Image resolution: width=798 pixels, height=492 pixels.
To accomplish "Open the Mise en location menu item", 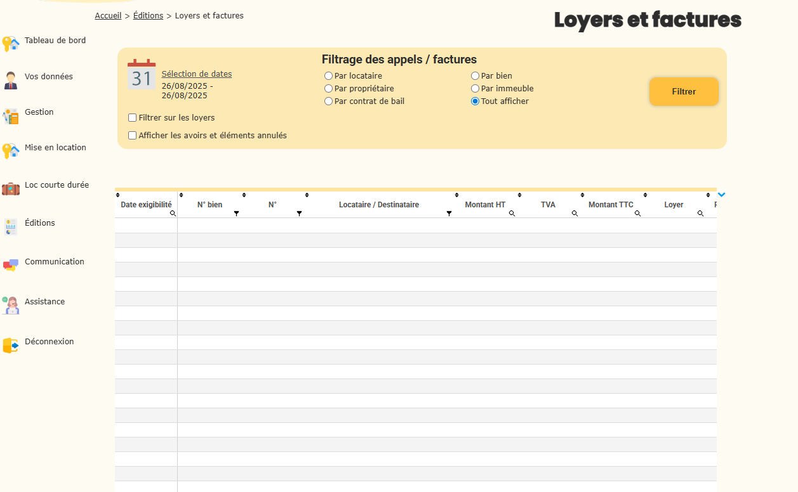I will (55, 148).
